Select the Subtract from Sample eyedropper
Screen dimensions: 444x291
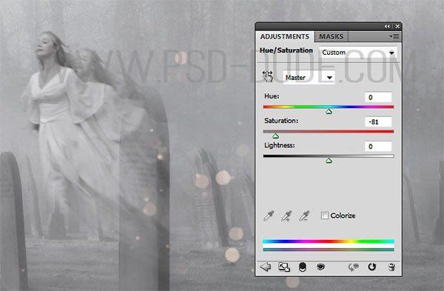point(304,215)
